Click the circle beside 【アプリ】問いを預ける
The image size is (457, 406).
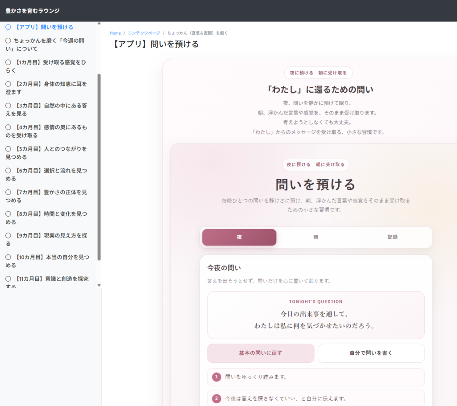[x=8, y=27]
